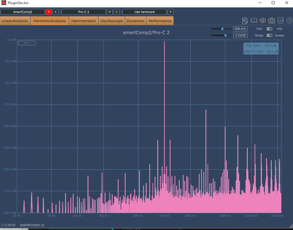Click the -100.0 dB axis label
The width and height of the screenshot is (293, 230).
pos(9,126)
